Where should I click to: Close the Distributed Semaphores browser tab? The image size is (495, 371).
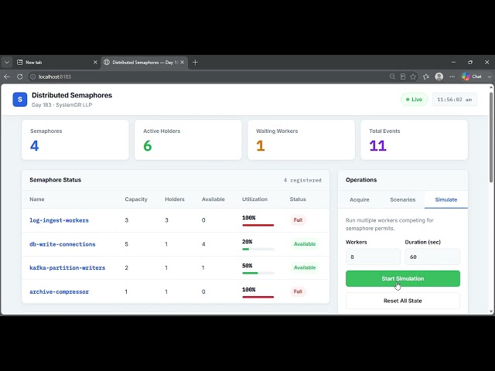point(183,63)
